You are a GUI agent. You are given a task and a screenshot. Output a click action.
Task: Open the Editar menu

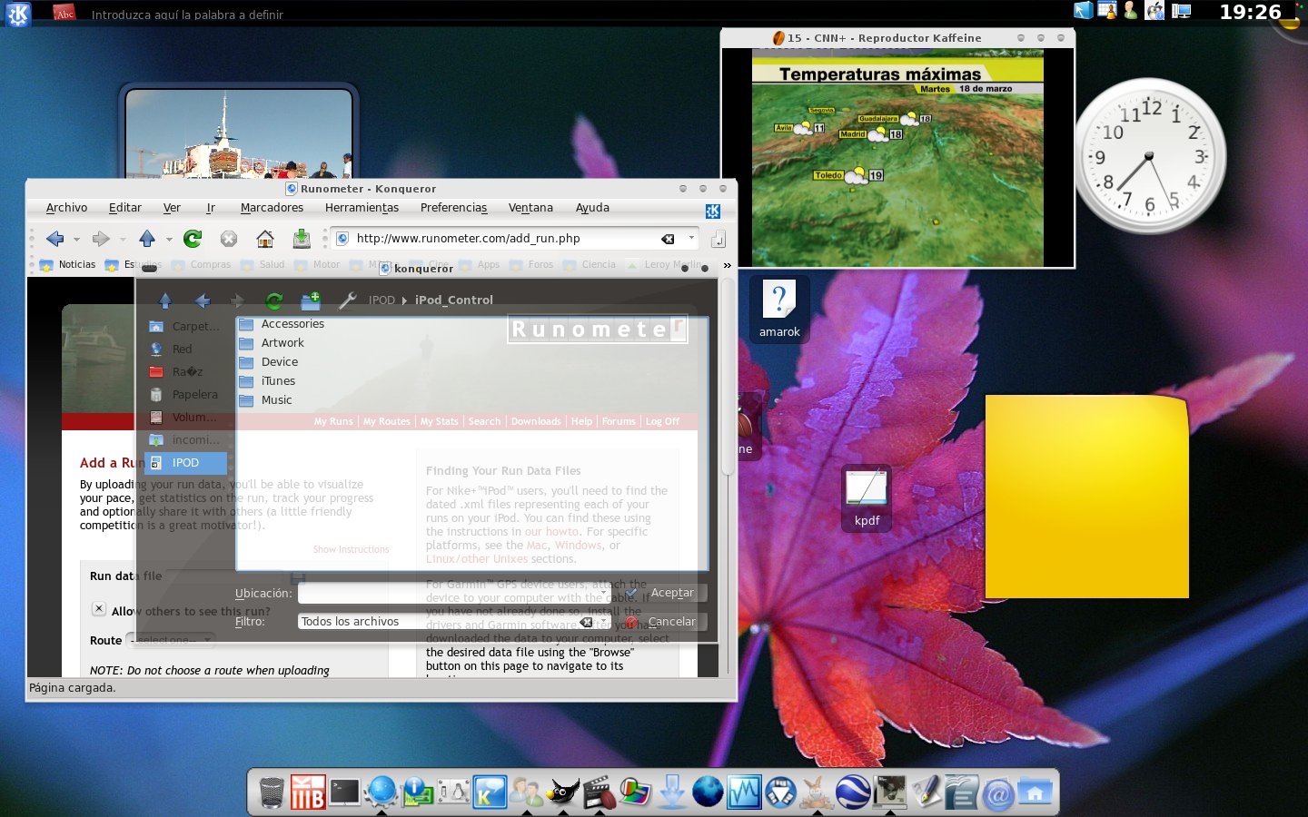125,208
